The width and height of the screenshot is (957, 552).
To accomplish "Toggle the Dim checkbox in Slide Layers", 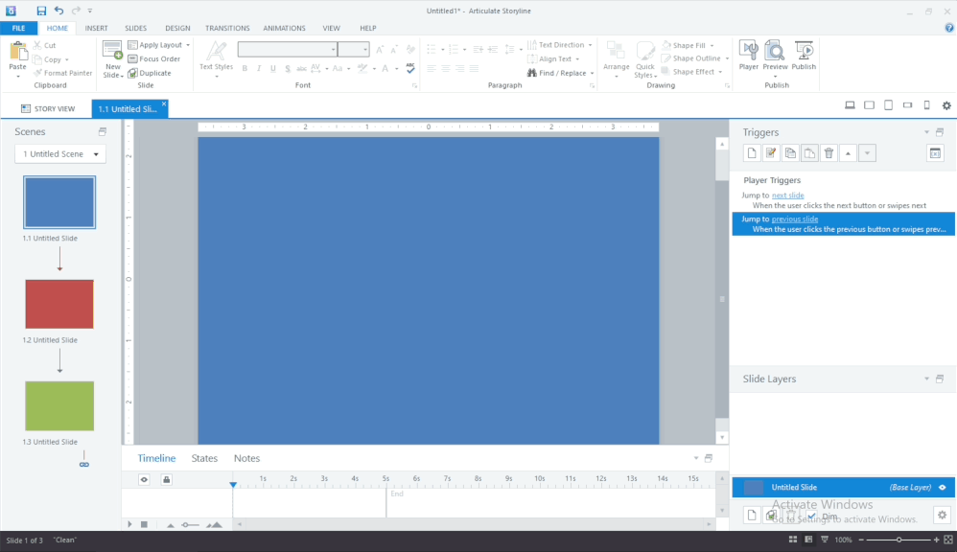I will point(812,517).
